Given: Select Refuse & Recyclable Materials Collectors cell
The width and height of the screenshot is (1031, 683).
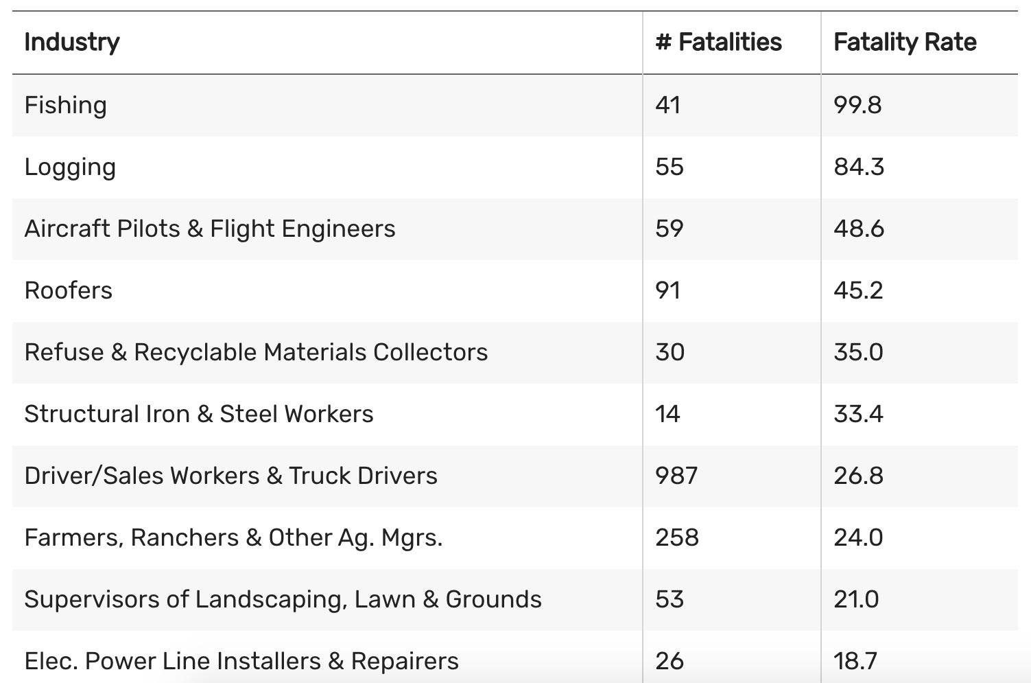Looking at the screenshot, I should point(256,352).
